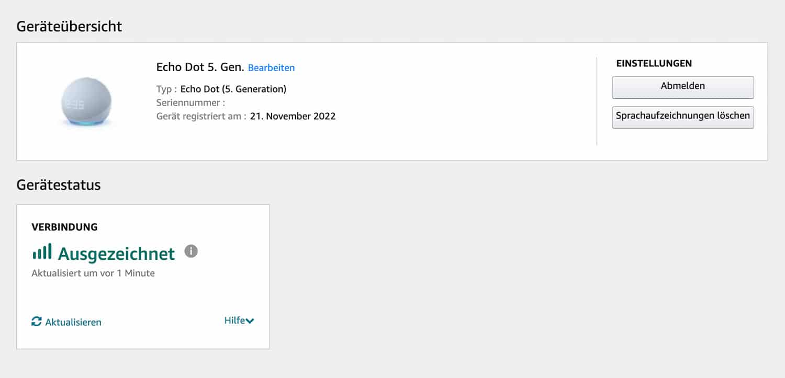Click the VERBINDUNG card label
The image size is (785, 378).
tap(64, 227)
